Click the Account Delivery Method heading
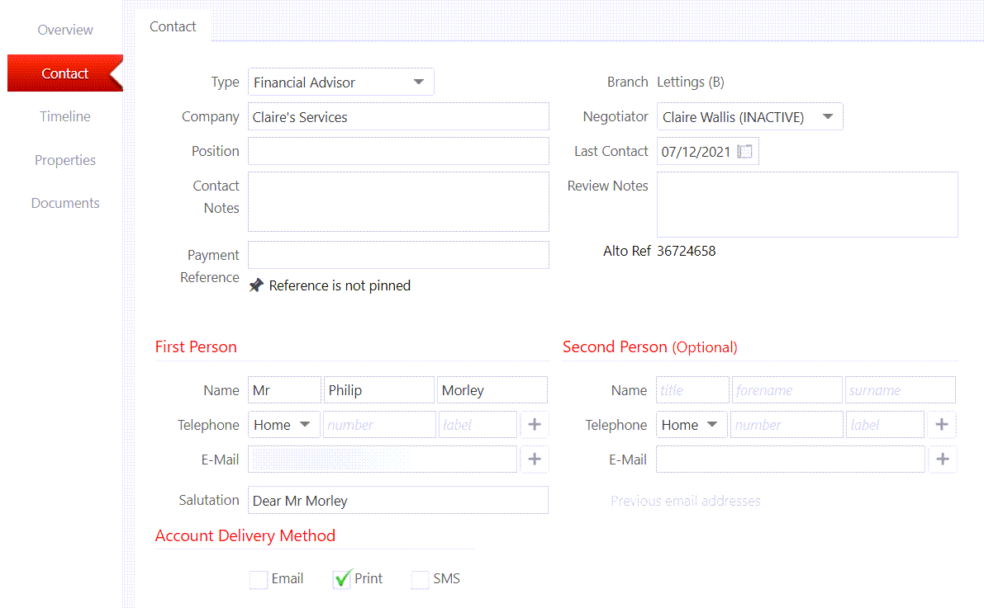This screenshot has height=608, width=984. click(245, 536)
